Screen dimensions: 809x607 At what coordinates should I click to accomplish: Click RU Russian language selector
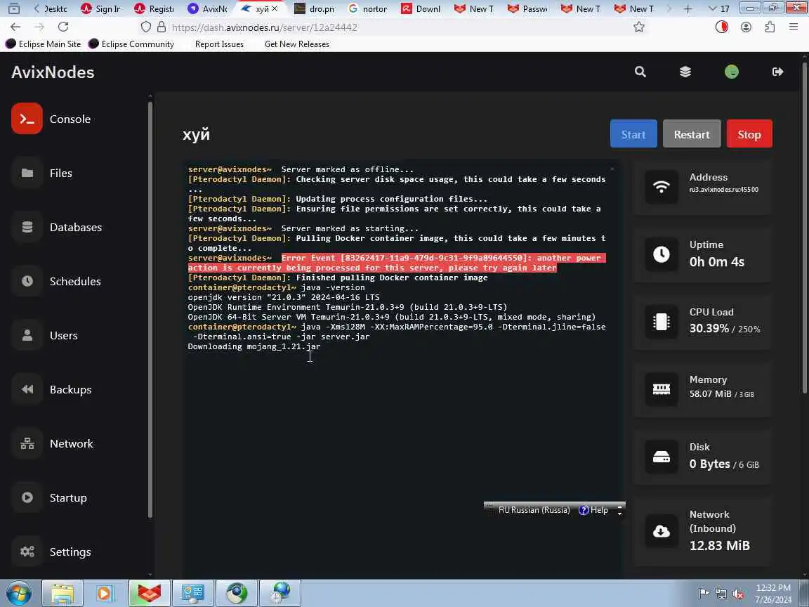534,510
